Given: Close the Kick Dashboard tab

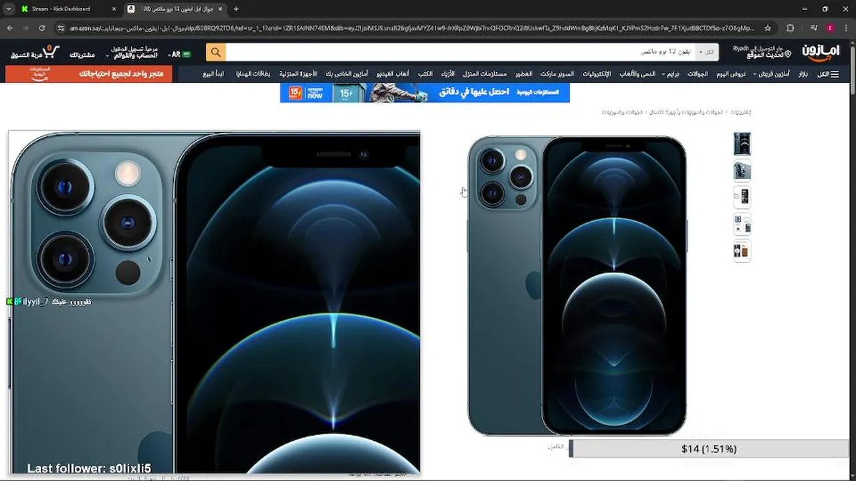Looking at the screenshot, I should [x=114, y=9].
